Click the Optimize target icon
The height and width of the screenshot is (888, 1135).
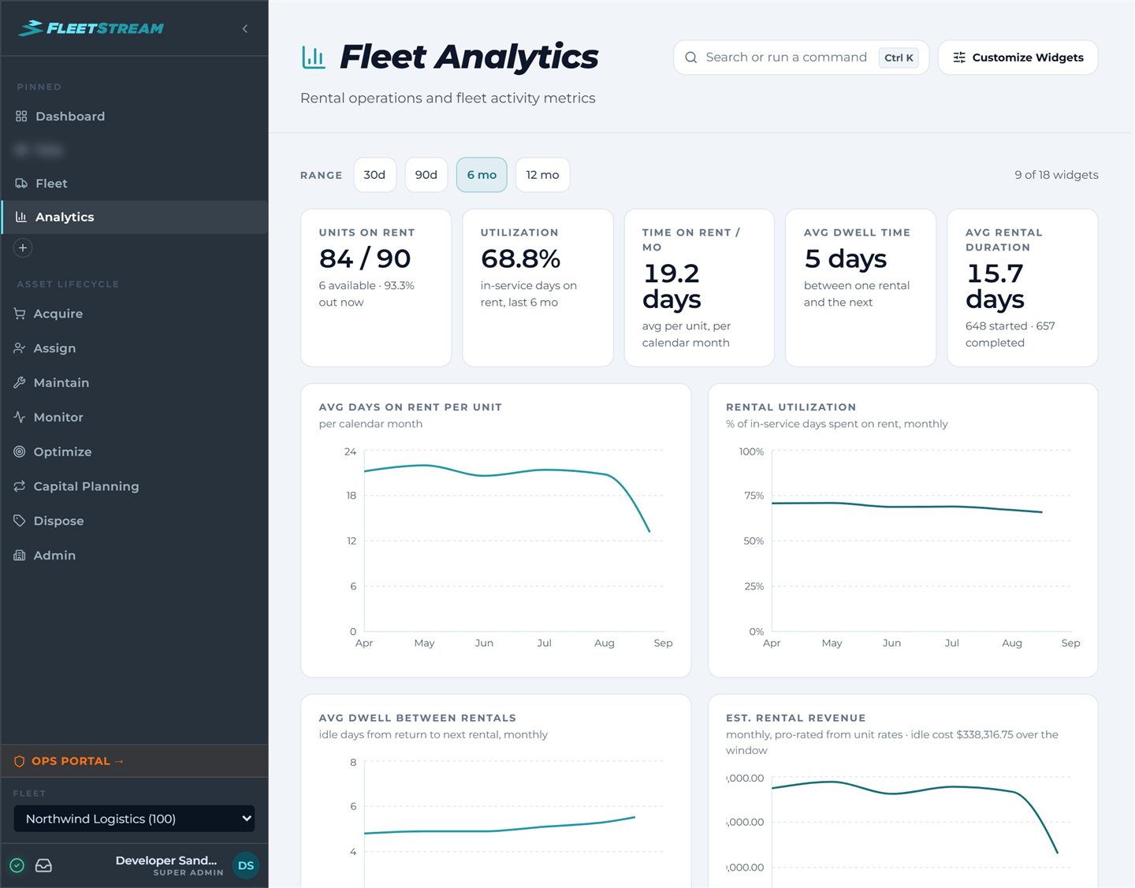[x=20, y=451]
